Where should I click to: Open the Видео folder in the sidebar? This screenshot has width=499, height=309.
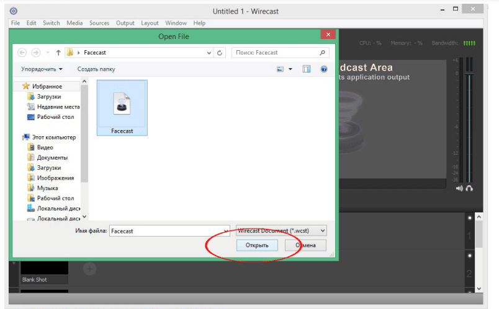coord(40,147)
